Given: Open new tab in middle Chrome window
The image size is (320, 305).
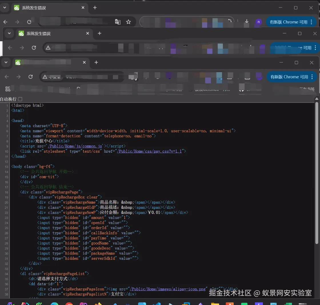Looking at the screenshot, I should click(x=99, y=33).
